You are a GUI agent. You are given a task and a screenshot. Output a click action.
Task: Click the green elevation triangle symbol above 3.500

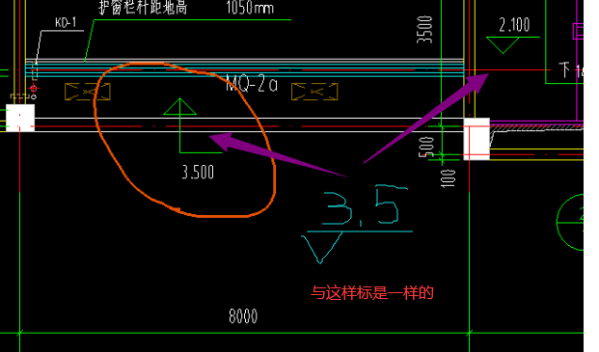point(180,106)
